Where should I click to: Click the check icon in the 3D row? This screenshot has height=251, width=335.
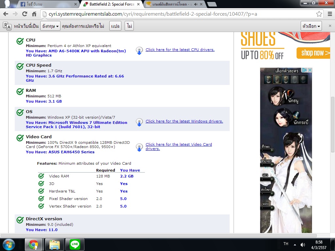click(41, 183)
